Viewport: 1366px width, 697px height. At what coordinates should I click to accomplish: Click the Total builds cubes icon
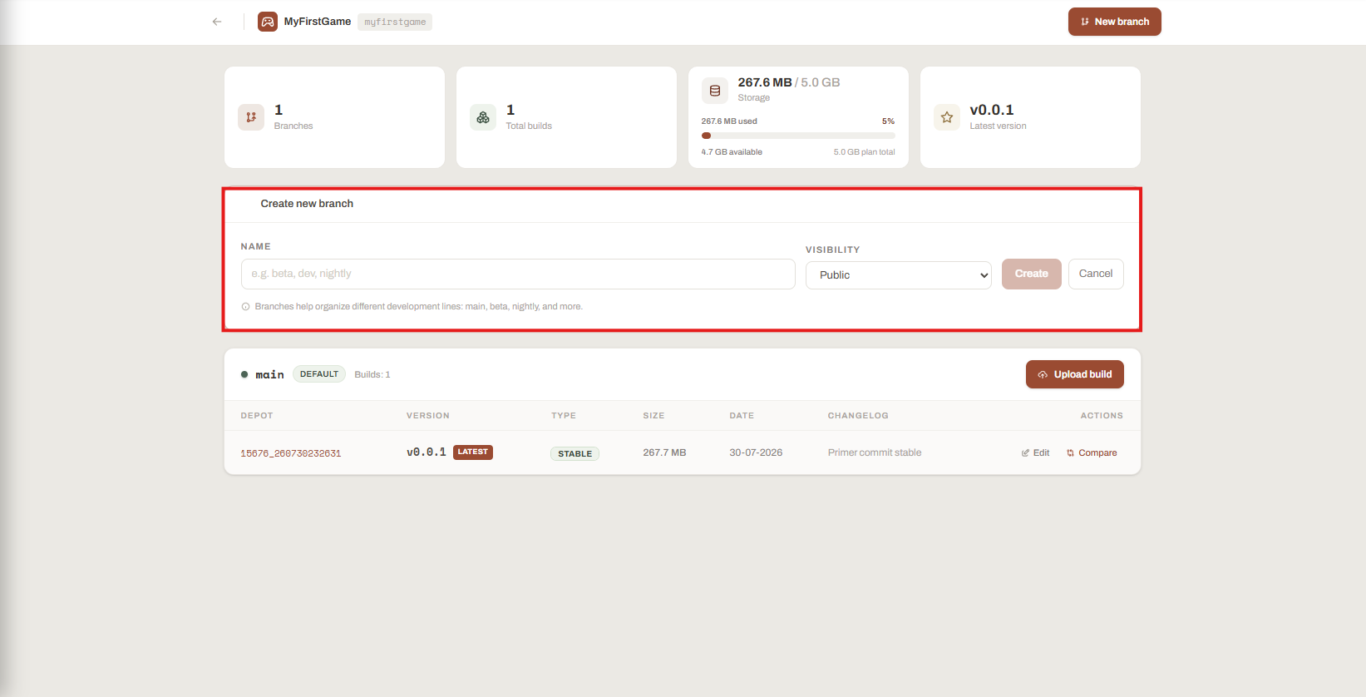(483, 117)
